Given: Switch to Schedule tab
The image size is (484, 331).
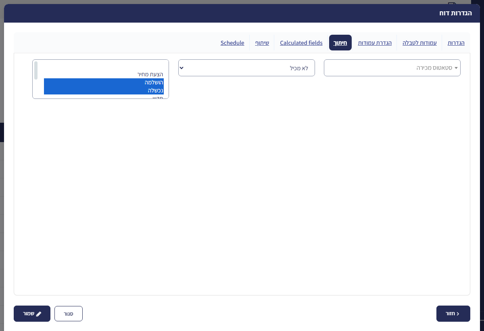Looking at the screenshot, I should (x=232, y=43).
